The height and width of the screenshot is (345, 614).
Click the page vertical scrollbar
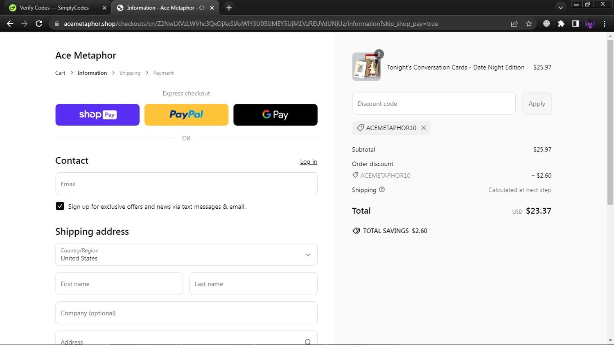(610, 122)
